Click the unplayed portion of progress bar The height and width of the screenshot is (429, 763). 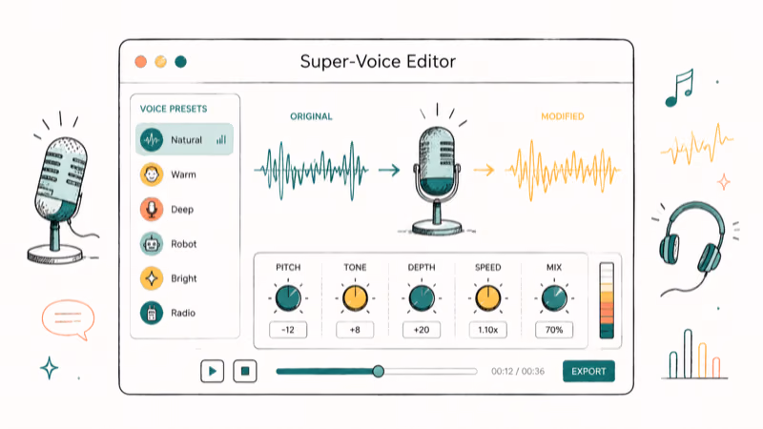tap(430, 372)
